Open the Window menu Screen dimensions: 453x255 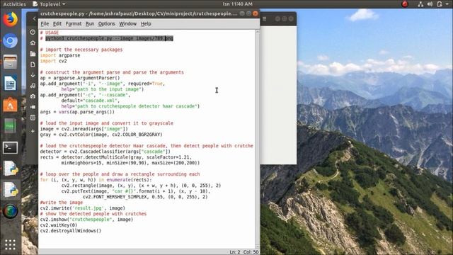(127, 23)
